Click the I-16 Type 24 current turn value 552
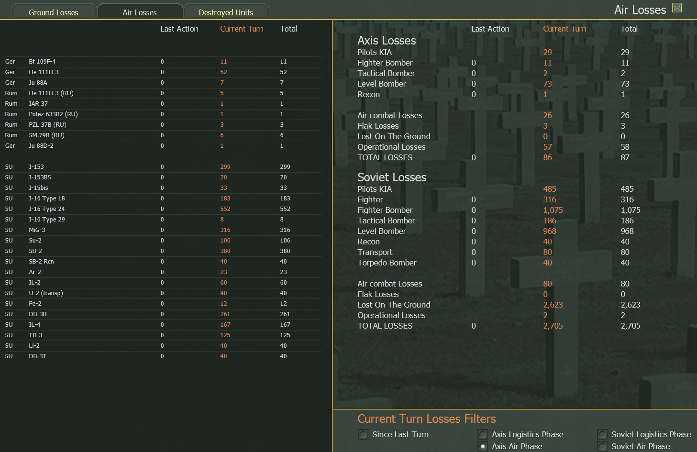Image resolution: width=697 pixels, height=452 pixels. tap(225, 209)
